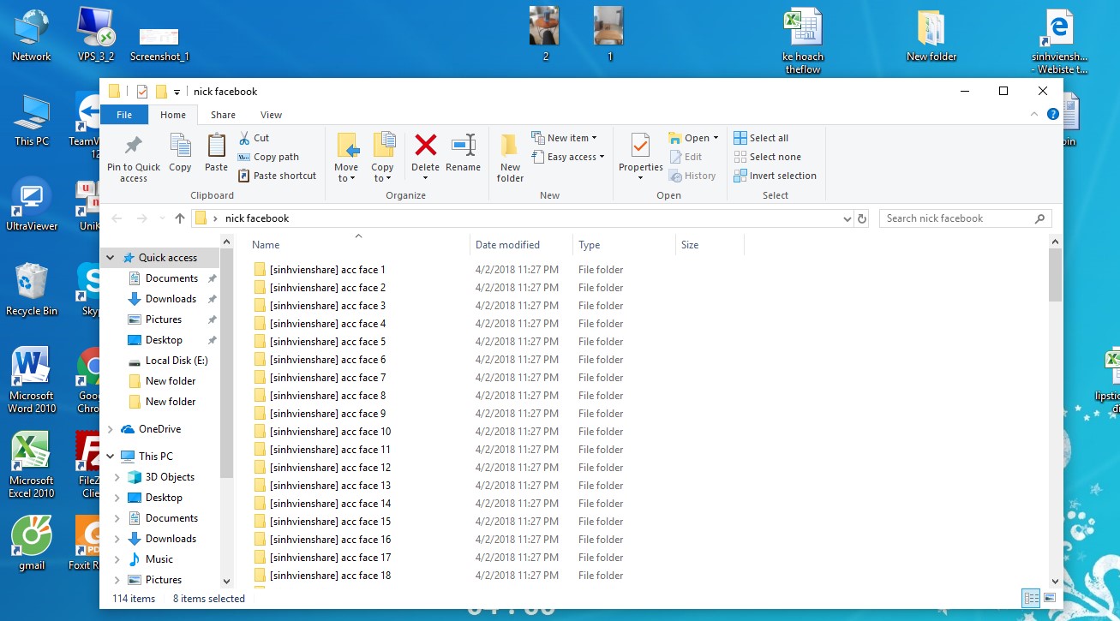
Task: Click the Pin to Quick access icon
Action: pos(133,158)
